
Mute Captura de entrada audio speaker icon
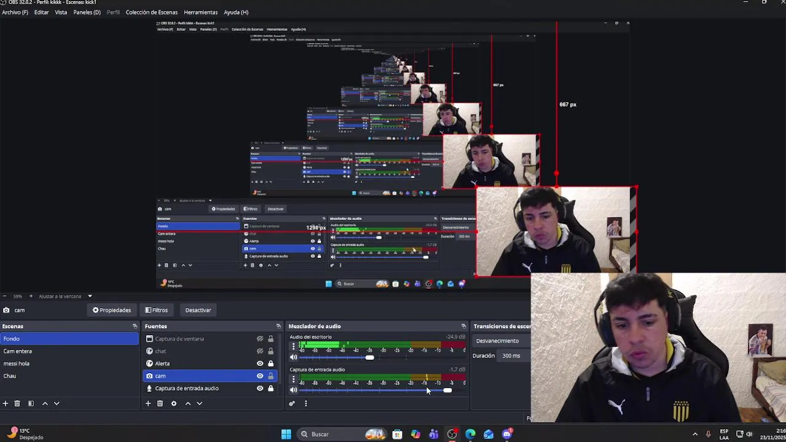pos(294,390)
